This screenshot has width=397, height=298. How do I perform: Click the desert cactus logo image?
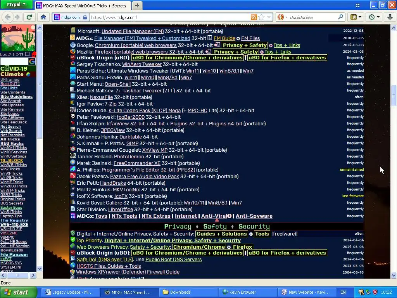coord(18,38)
